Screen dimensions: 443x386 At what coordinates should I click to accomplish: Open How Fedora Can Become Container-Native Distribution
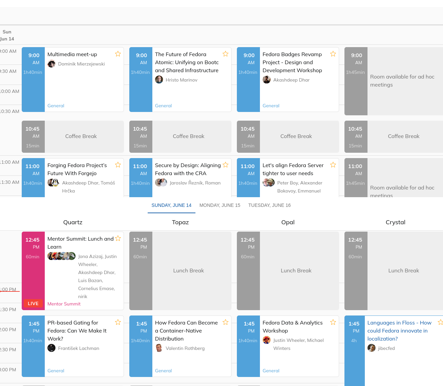186,331
